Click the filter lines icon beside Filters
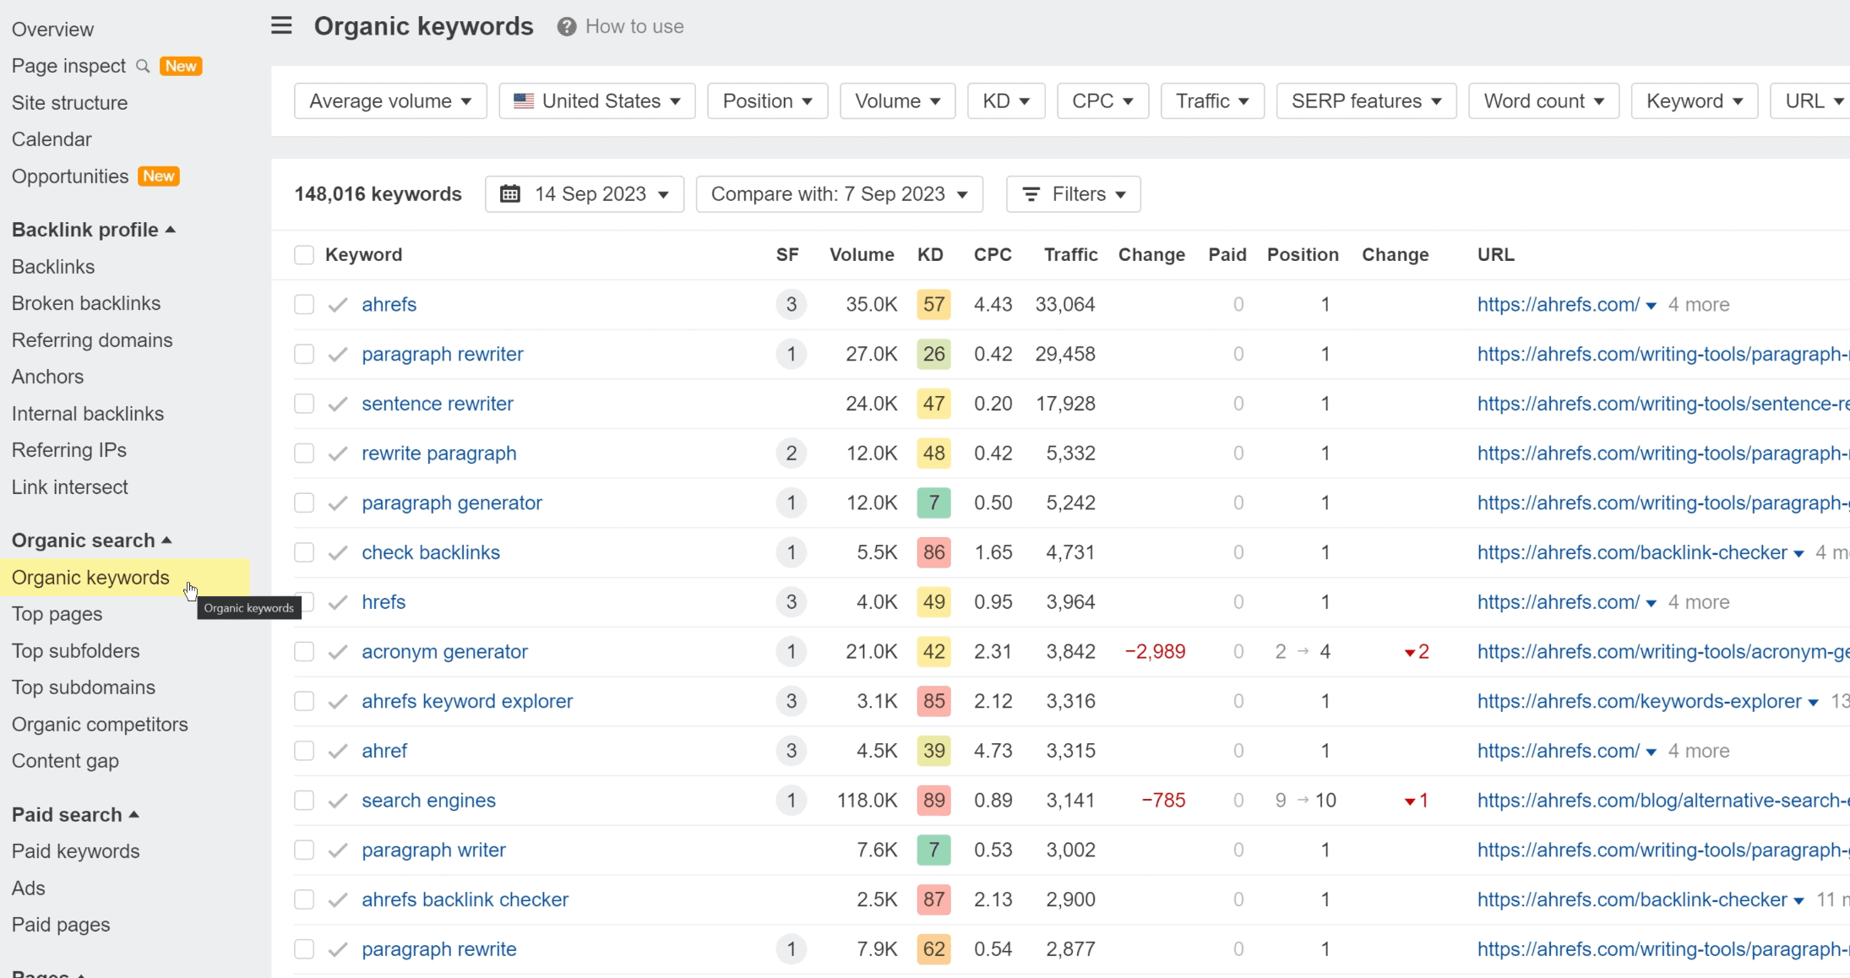Viewport: 1850px width, 978px height. [x=1031, y=194]
